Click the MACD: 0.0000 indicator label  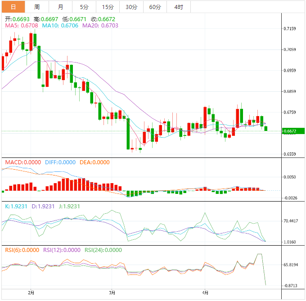click(x=22, y=162)
